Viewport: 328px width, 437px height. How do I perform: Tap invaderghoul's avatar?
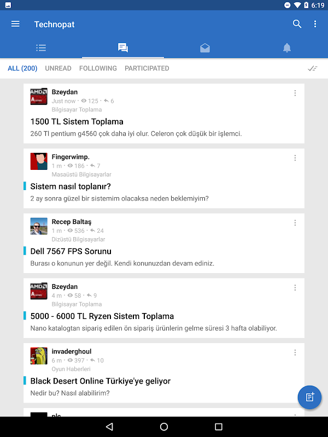39,356
